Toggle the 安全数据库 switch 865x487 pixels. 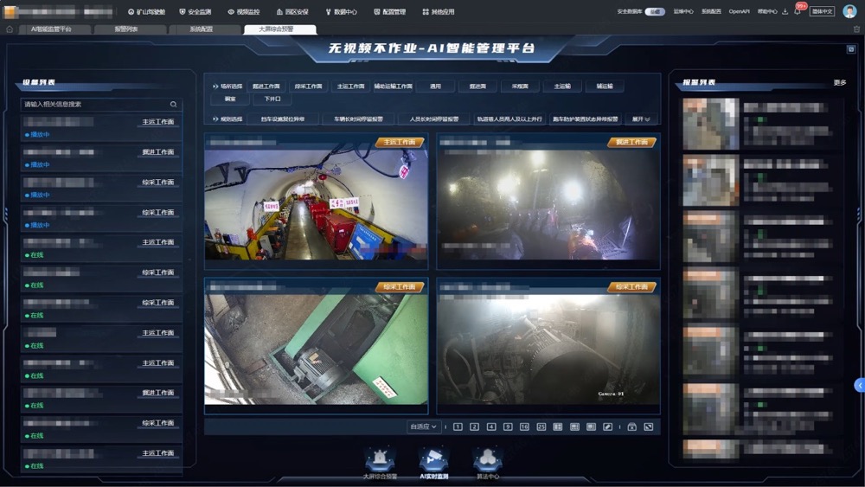(656, 12)
